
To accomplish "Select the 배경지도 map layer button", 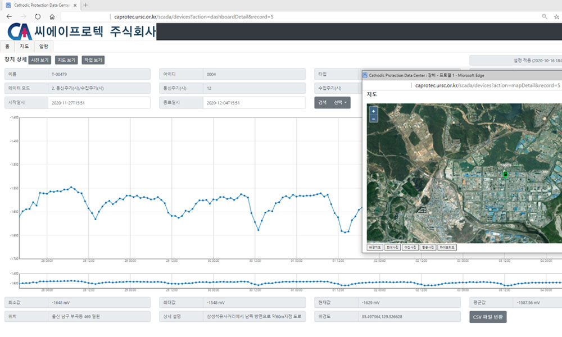I will pos(374,248).
